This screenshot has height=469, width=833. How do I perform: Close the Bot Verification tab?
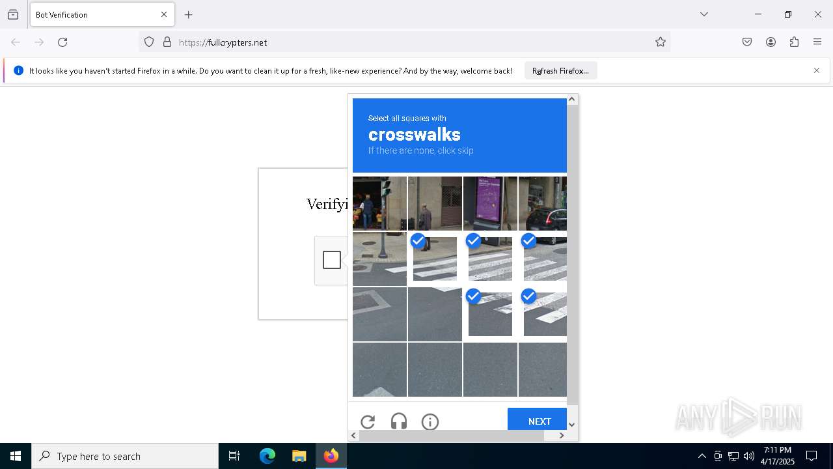pos(164,14)
